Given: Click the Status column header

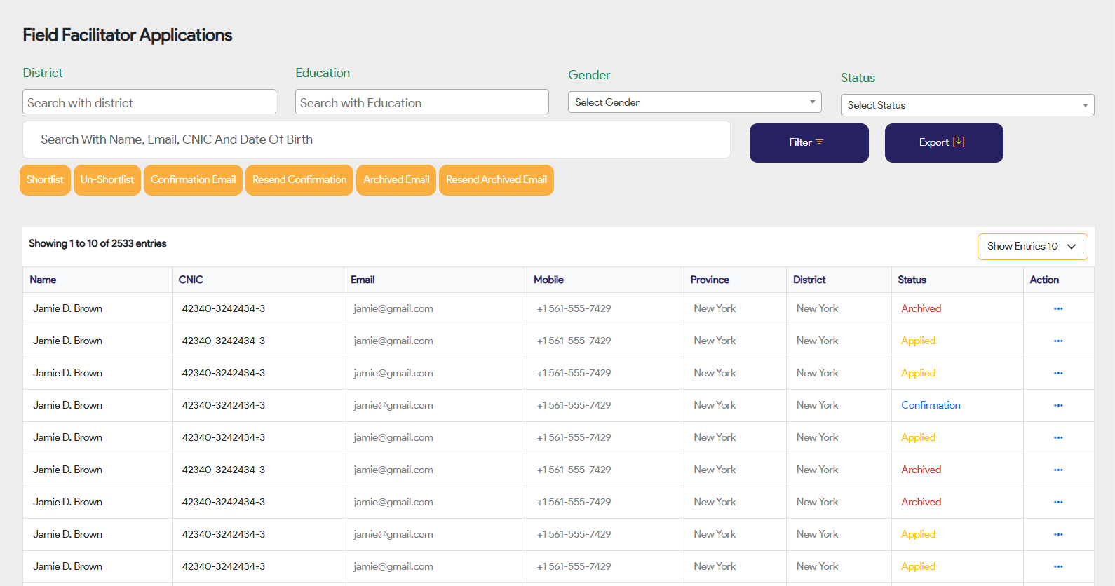Looking at the screenshot, I should [x=912, y=280].
